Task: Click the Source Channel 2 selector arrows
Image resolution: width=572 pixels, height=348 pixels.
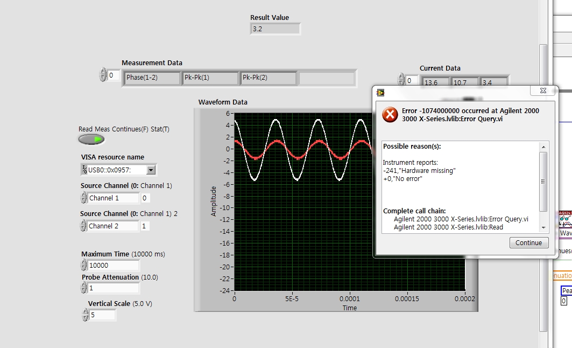Action: pyautogui.click(x=83, y=226)
